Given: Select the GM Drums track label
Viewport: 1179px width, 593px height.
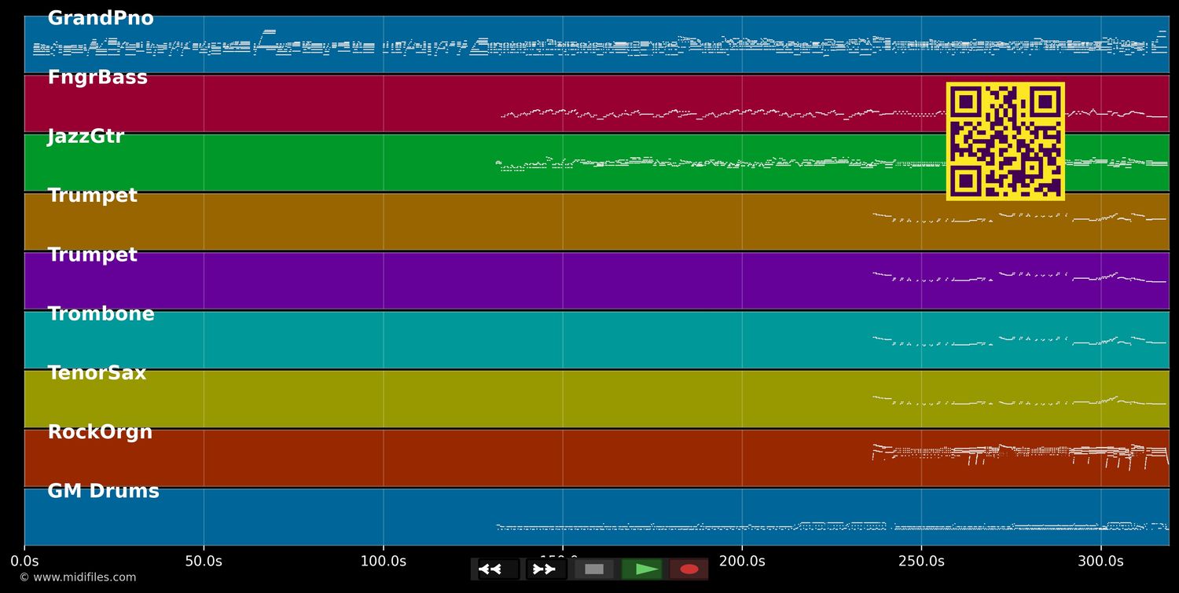Looking at the screenshot, I should pos(103,492).
